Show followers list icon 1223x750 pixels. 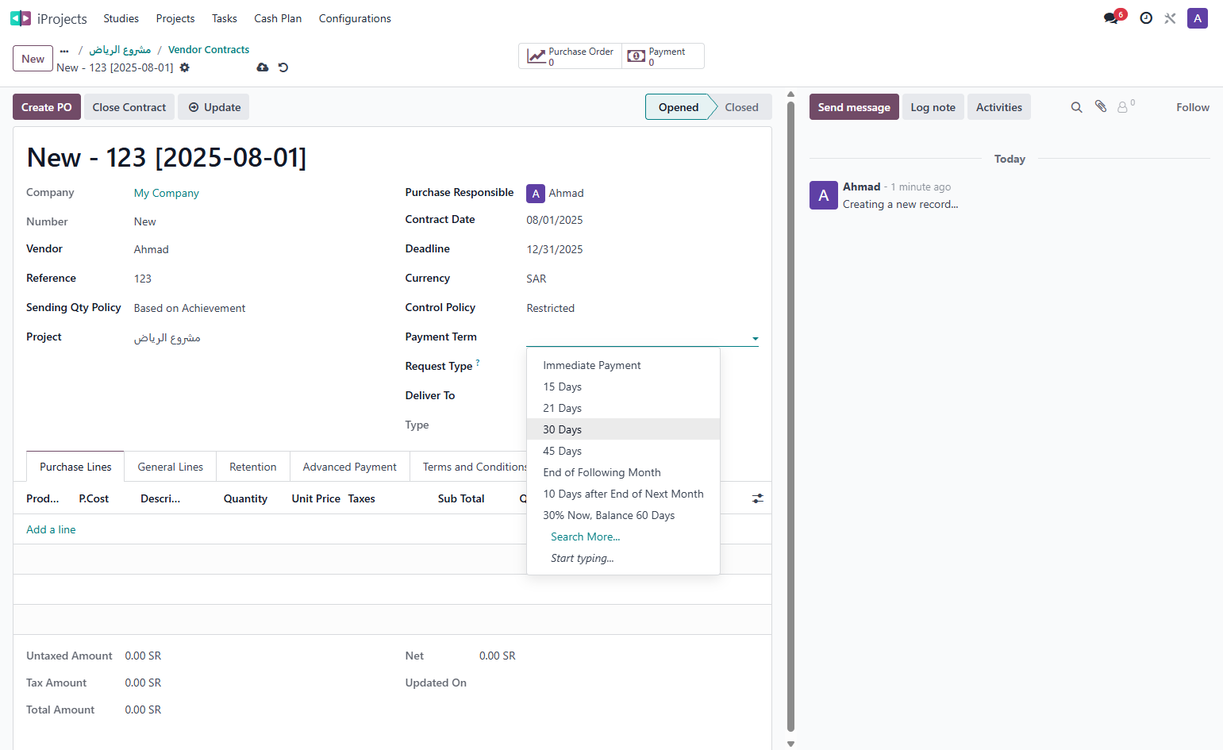[1125, 106]
